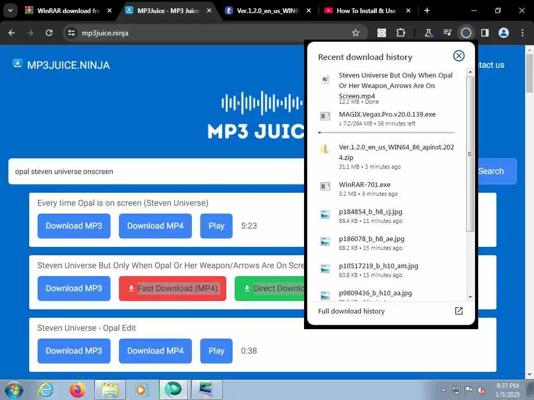Image resolution: width=534 pixels, height=400 pixels.
Task: Open site information icon in address bar
Action: point(71,33)
